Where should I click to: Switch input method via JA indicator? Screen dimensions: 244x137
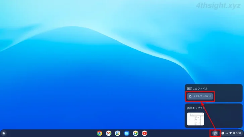click(227, 133)
